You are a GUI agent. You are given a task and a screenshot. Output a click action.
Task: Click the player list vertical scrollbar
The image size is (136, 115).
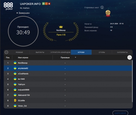pyautogui.click(x=132, y=81)
